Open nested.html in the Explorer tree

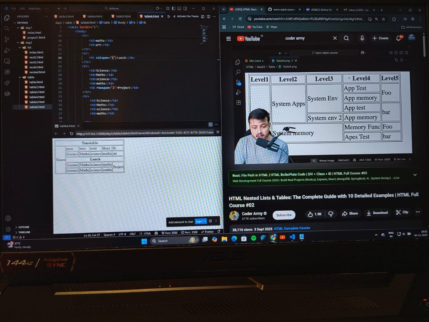[37, 72]
